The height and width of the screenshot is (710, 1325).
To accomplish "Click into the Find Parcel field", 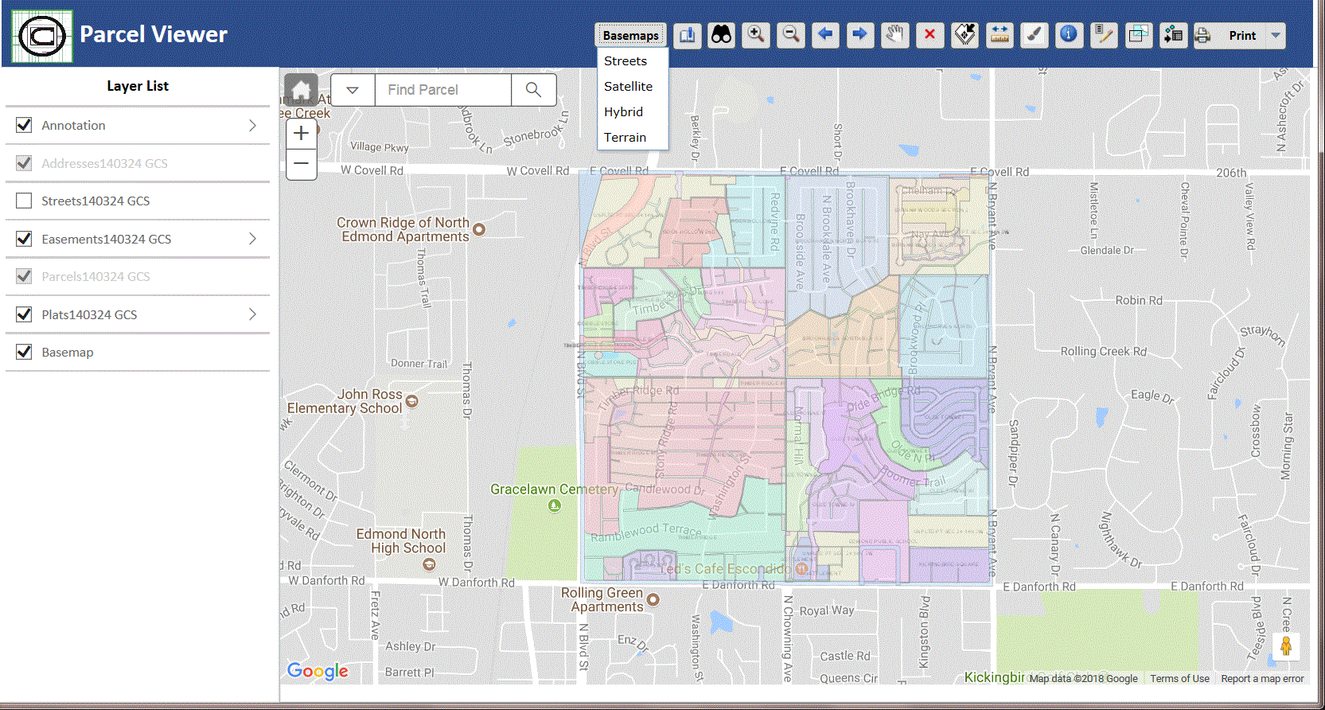I will [x=443, y=90].
